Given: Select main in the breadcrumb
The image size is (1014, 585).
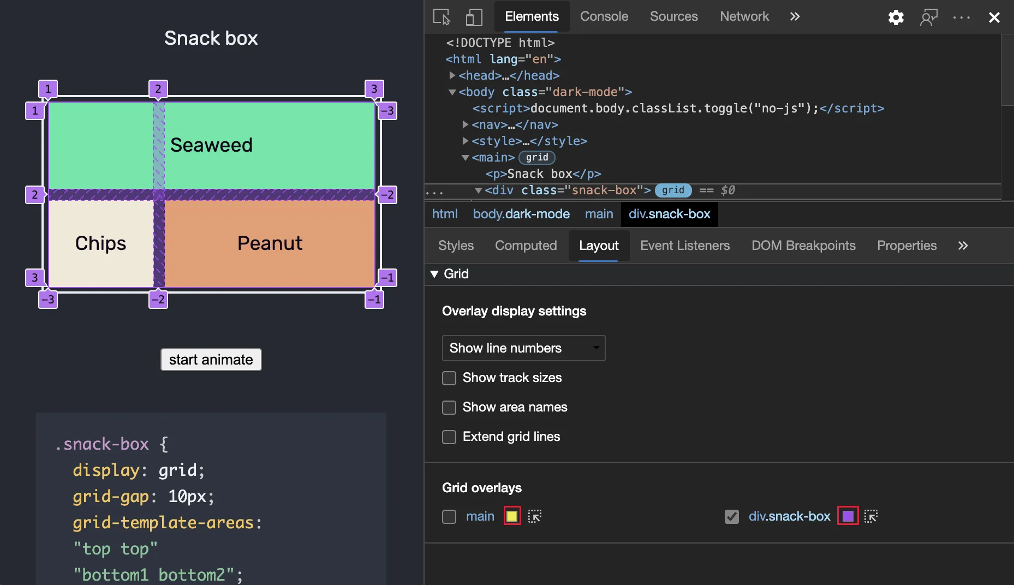Looking at the screenshot, I should (599, 214).
